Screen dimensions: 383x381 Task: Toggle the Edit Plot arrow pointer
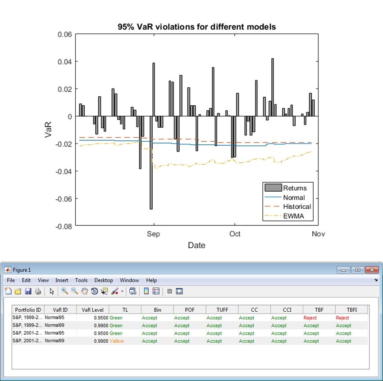52,291
